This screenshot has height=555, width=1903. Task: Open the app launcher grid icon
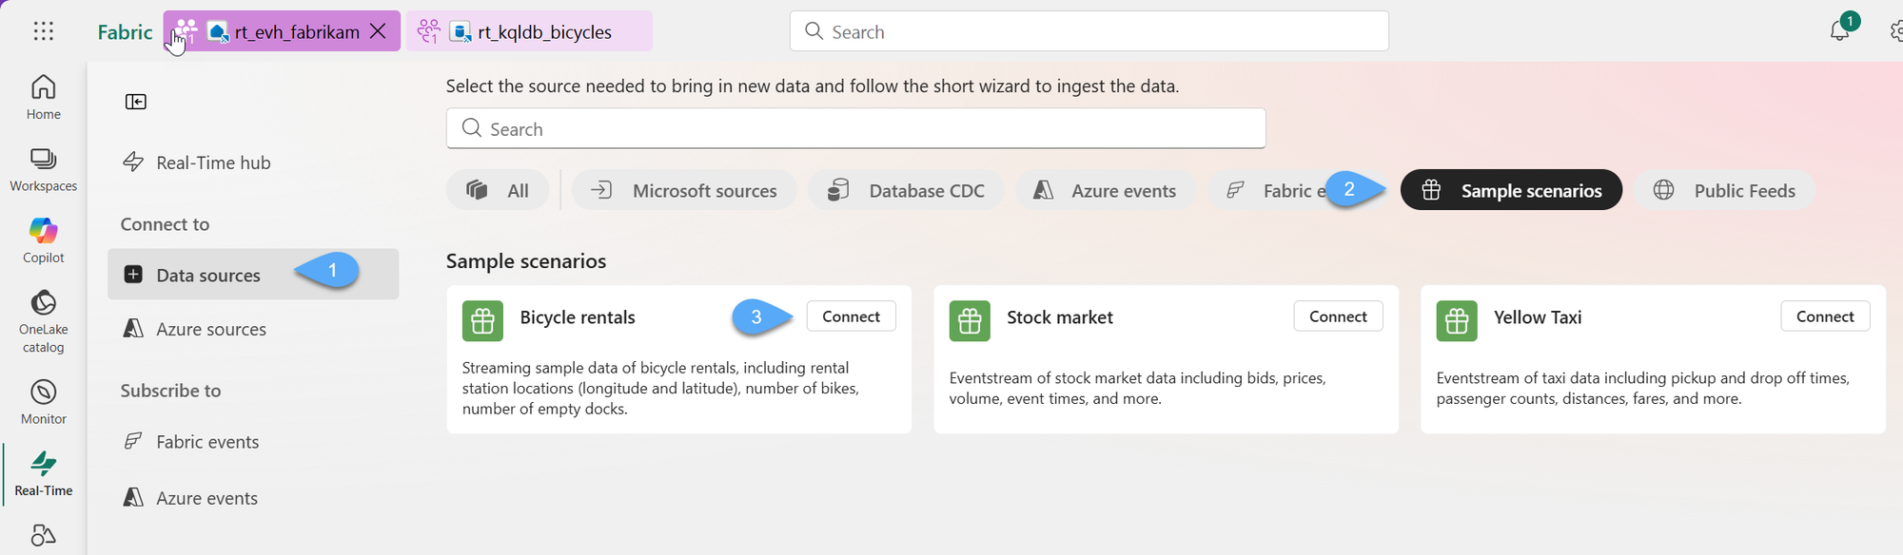click(x=43, y=31)
